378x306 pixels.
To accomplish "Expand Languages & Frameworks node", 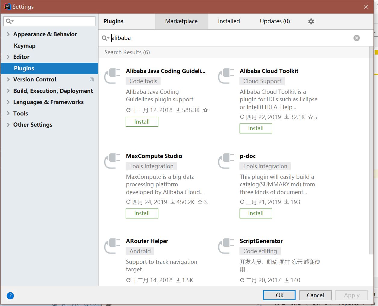I will [8, 102].
